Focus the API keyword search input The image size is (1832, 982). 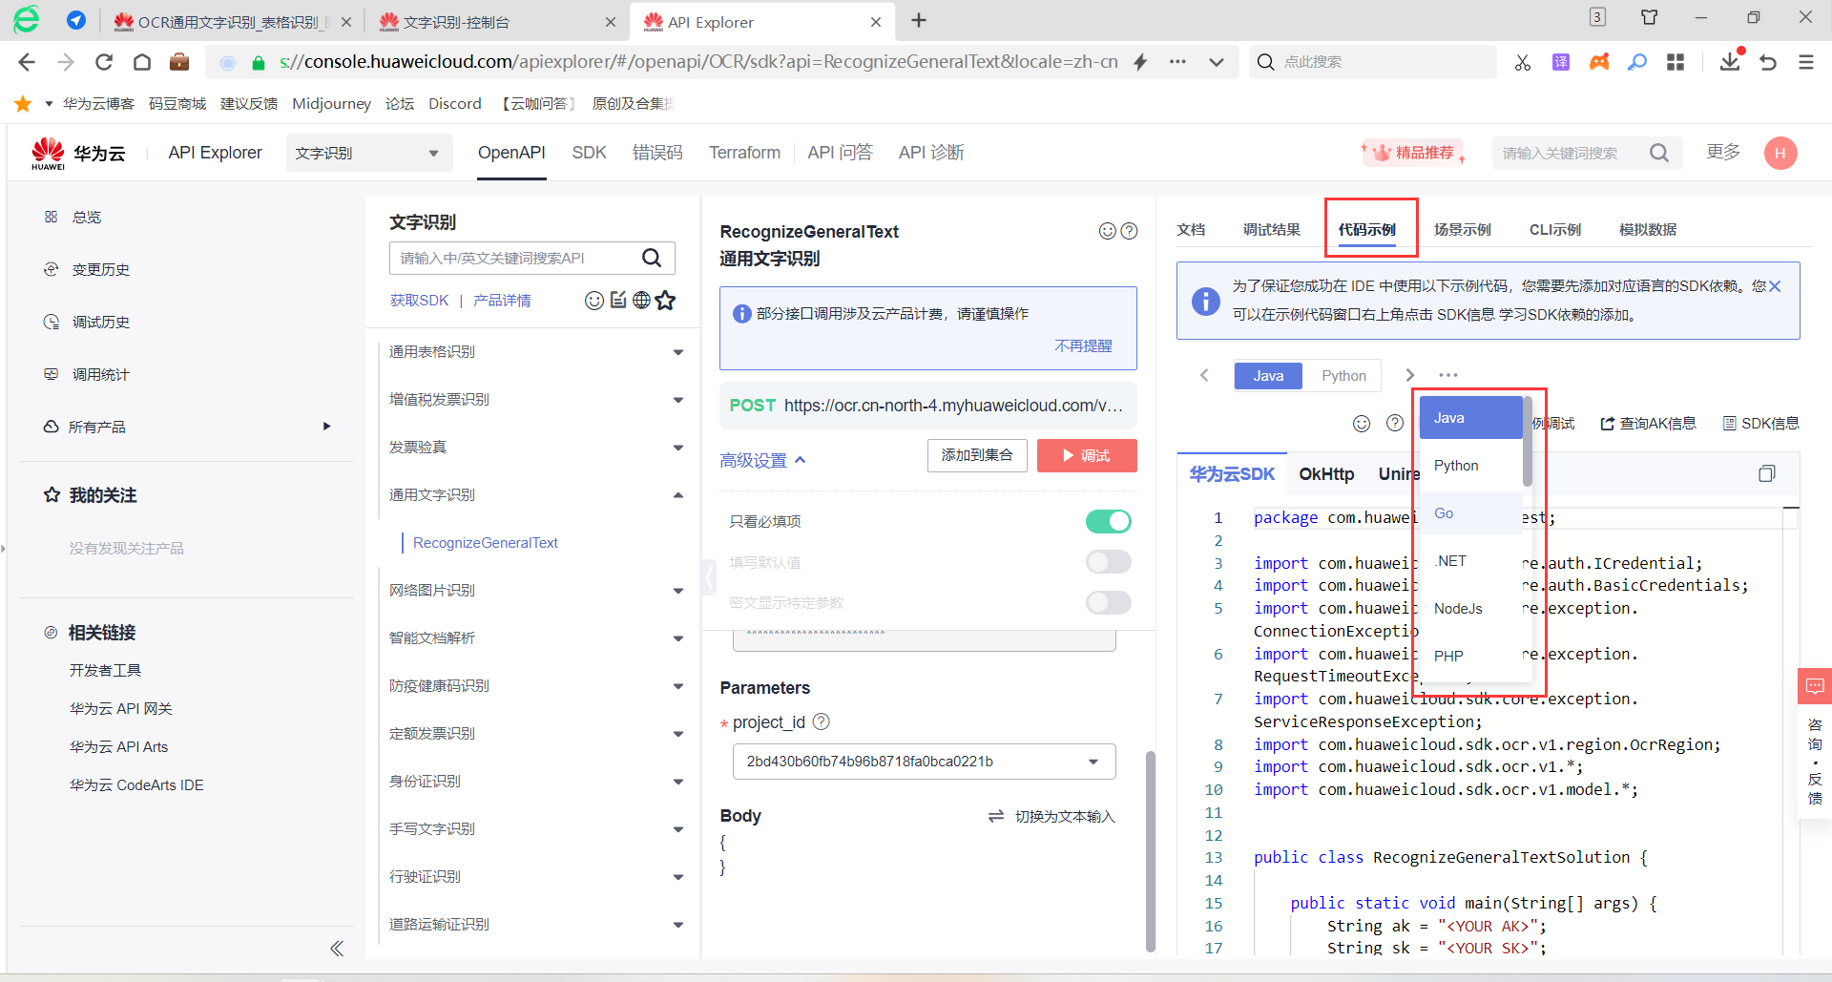pyautogui.click(x=515, y=258)
